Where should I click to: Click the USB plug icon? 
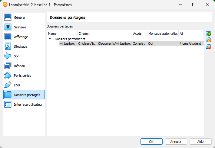8,85
